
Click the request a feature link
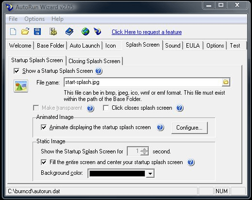[147, 32]
